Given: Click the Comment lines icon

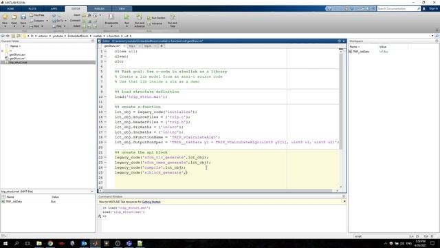Looking at the screenshot, I should [84, 21].
